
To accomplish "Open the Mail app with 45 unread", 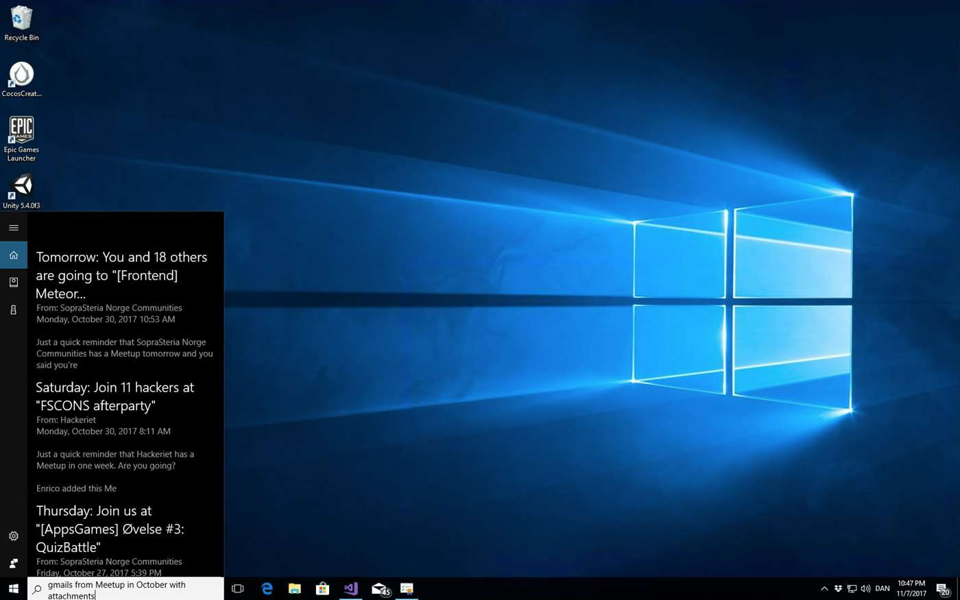I will click(379, 589).
